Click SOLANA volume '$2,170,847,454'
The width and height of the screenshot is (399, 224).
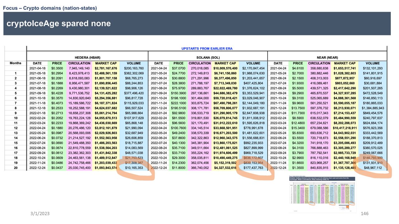pos(253,68)
